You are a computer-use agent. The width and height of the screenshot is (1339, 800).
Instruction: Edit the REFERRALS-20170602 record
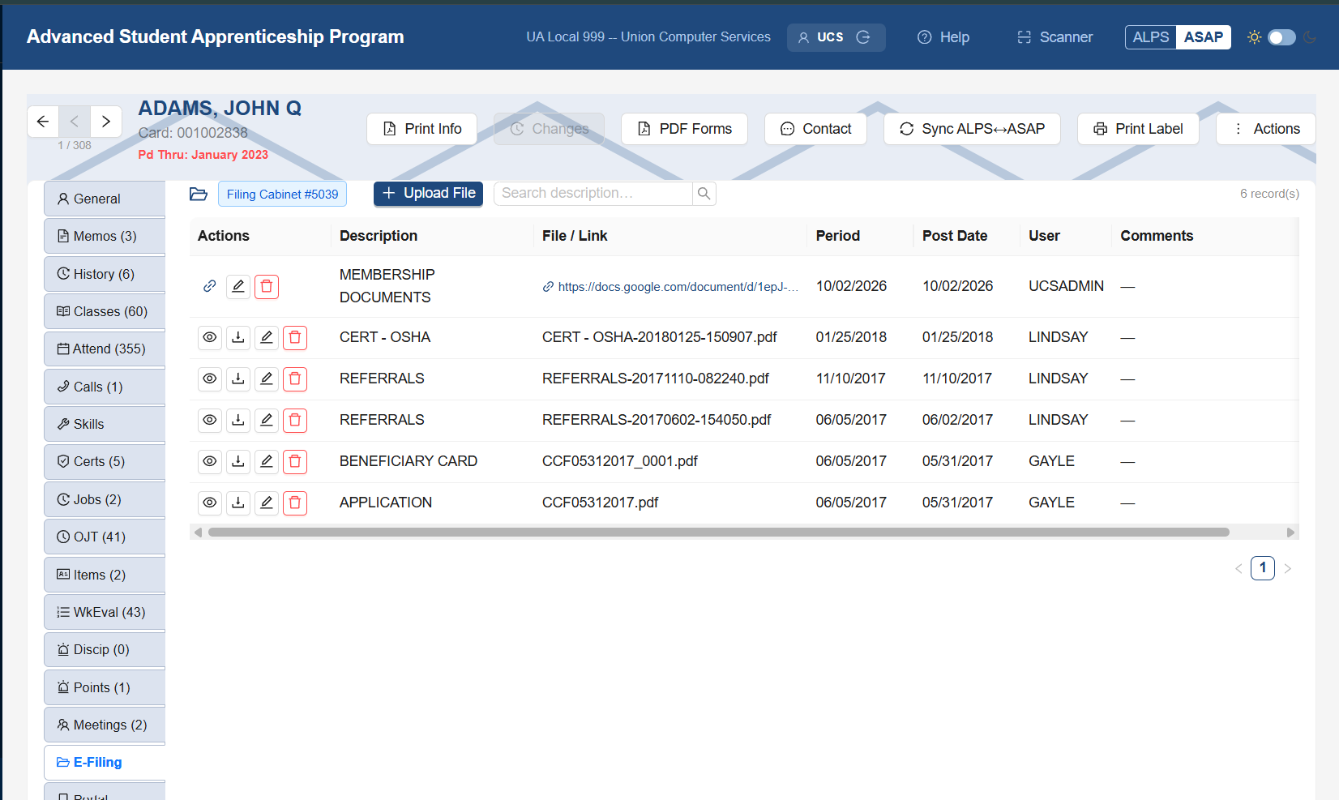point(267,420)
